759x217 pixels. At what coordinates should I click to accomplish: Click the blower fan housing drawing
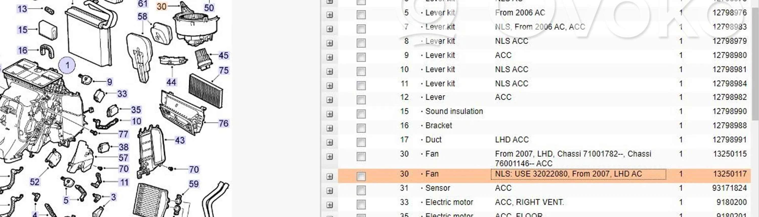[x=195, y=28]
